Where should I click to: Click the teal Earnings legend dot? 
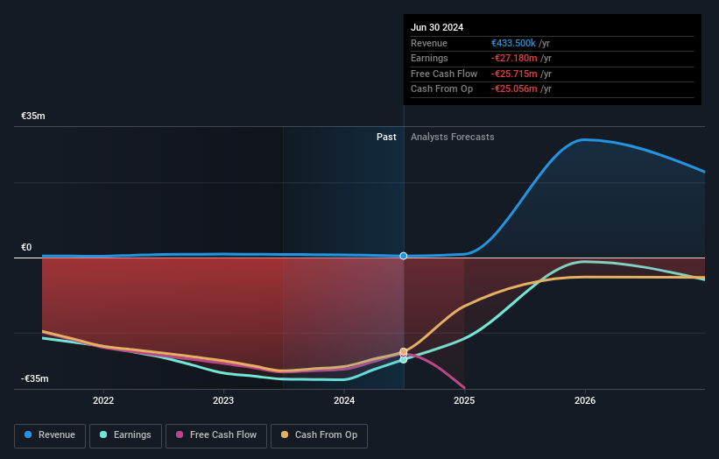[103, 434]
